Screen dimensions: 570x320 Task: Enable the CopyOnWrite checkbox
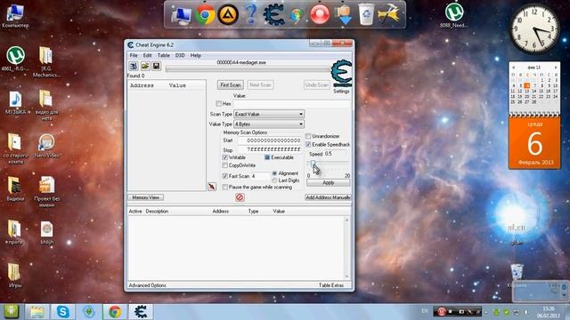224,165
